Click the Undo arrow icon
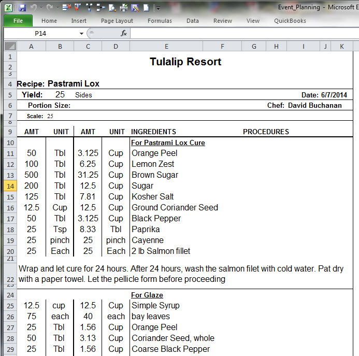359x356 pixels. click(x=34, y=8)
